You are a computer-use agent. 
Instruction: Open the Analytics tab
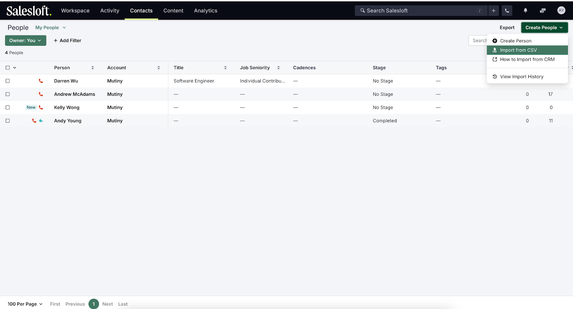point(206,11)
